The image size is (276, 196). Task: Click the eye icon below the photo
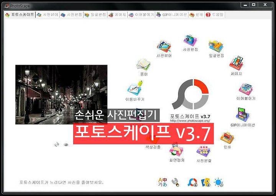point(66,144)
